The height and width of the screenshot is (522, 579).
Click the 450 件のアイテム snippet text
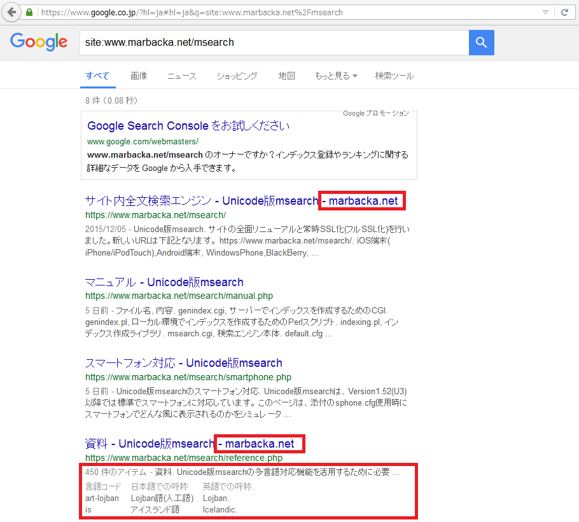pyautogui.click(x=116, y=472)
